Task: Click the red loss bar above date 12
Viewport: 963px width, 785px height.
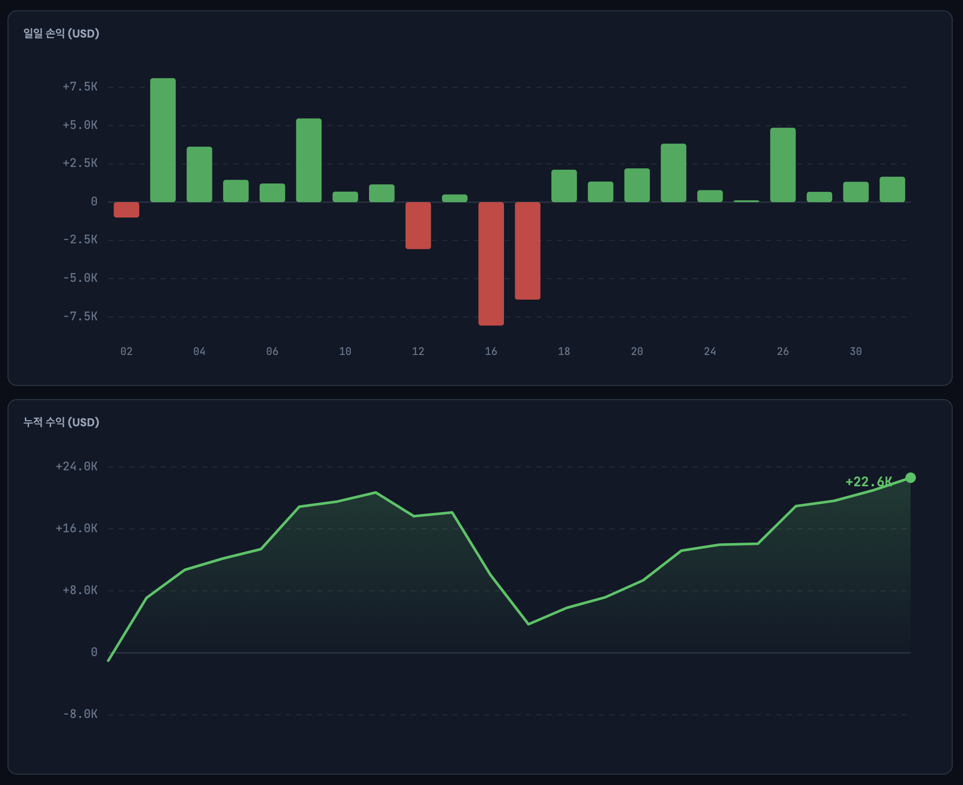Action: 418,226
